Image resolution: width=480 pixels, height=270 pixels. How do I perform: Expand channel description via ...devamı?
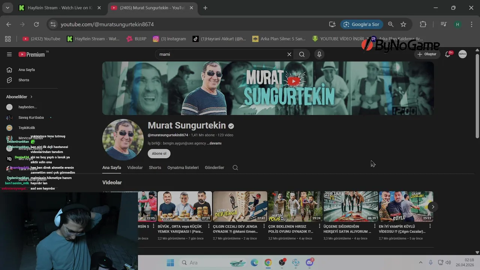point(214,143)
